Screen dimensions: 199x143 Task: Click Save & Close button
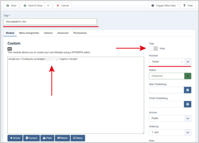pos(33,6)
